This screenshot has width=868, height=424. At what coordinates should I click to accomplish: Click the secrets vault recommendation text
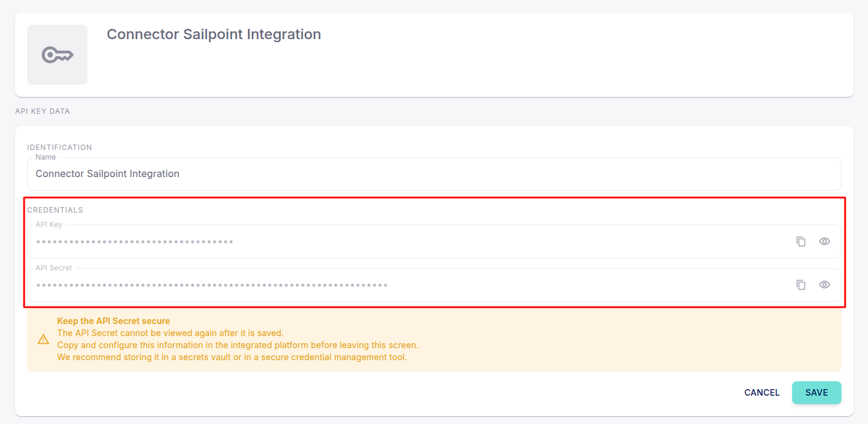[x=232, y=357]
